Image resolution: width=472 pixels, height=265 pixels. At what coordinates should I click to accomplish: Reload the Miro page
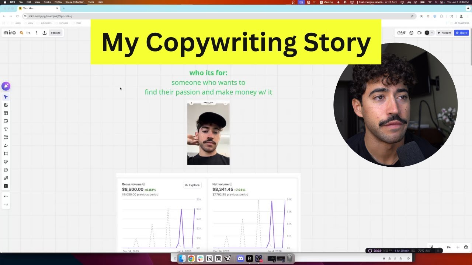(x=17, y=16)
